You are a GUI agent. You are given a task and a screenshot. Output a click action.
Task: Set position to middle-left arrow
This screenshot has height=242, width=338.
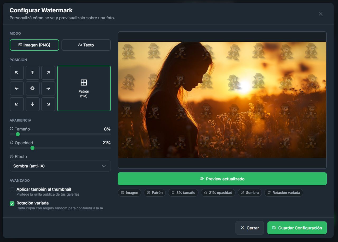17,89
